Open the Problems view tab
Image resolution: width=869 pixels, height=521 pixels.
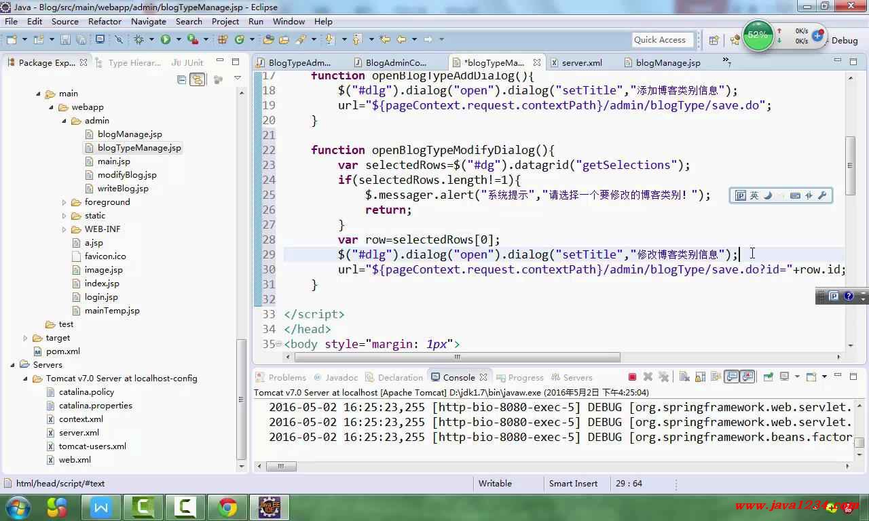(x=280, y=377)
